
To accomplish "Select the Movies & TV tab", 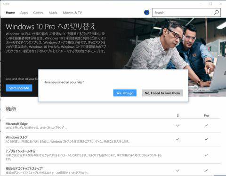I will (73, 13).
